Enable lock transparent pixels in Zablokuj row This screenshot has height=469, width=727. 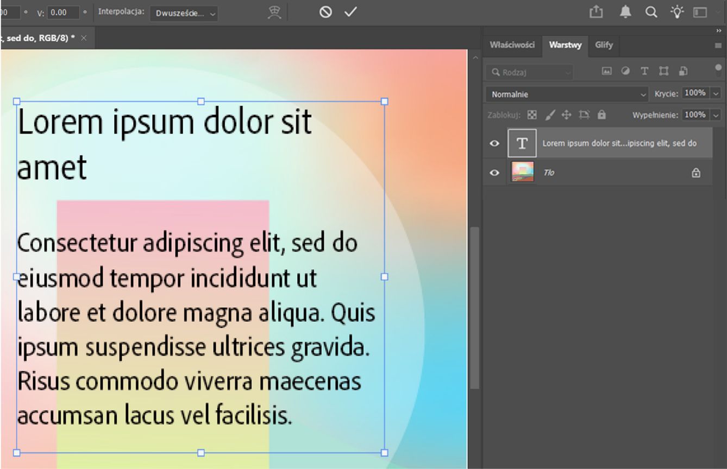tap(531, 115)
